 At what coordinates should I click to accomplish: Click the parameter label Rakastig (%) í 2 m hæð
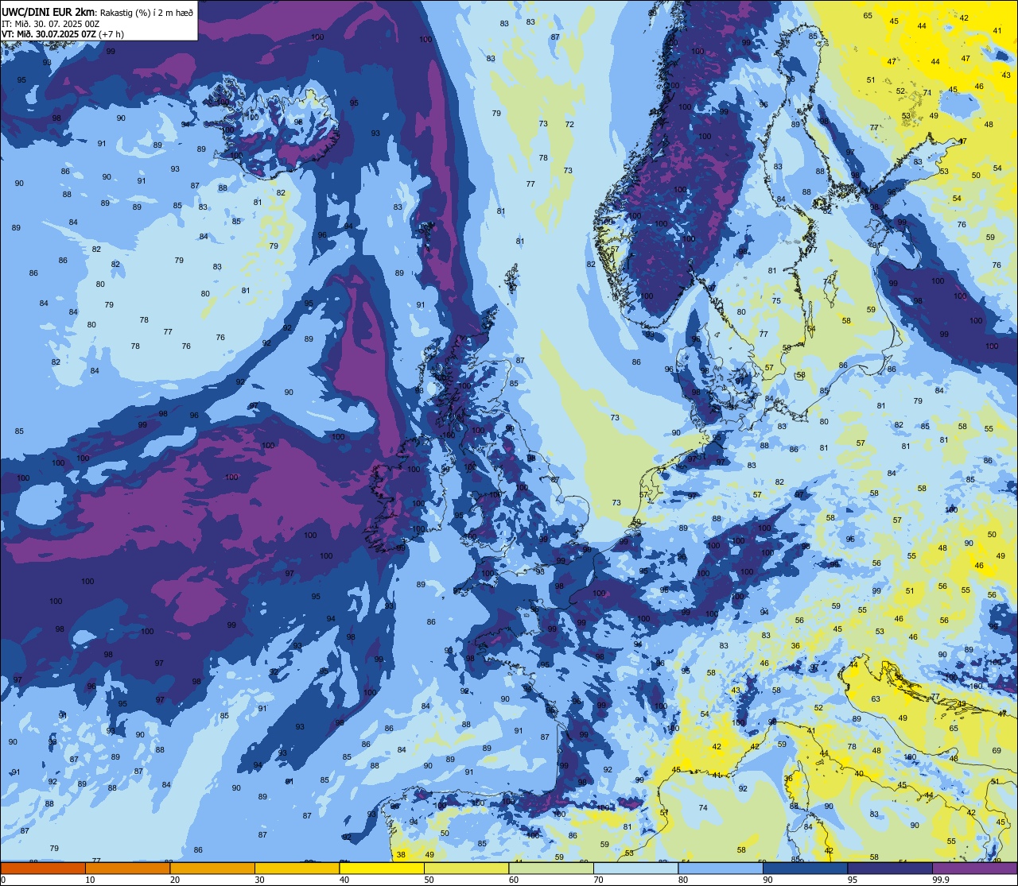(x=146, y=13)
